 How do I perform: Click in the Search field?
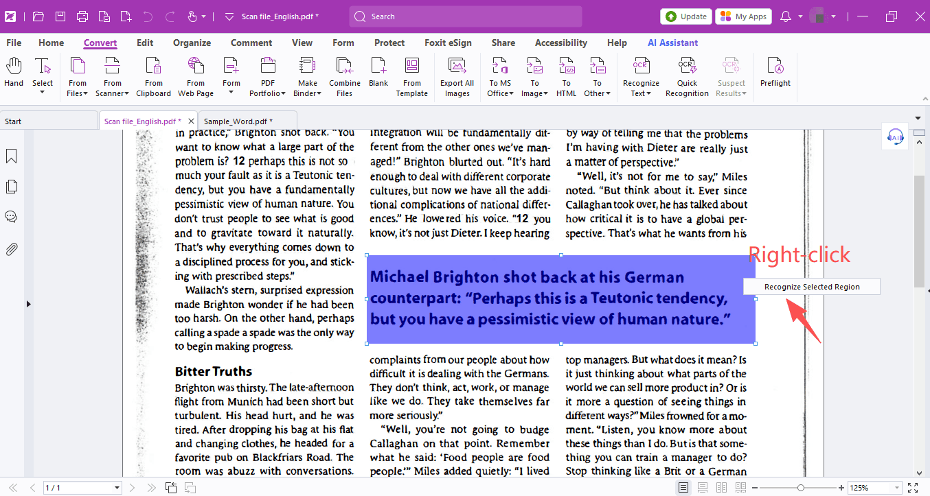[x=466, y=16]
